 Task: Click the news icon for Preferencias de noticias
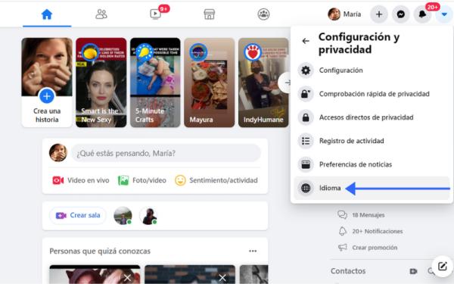pyautogui.click(x=306, y=164)
